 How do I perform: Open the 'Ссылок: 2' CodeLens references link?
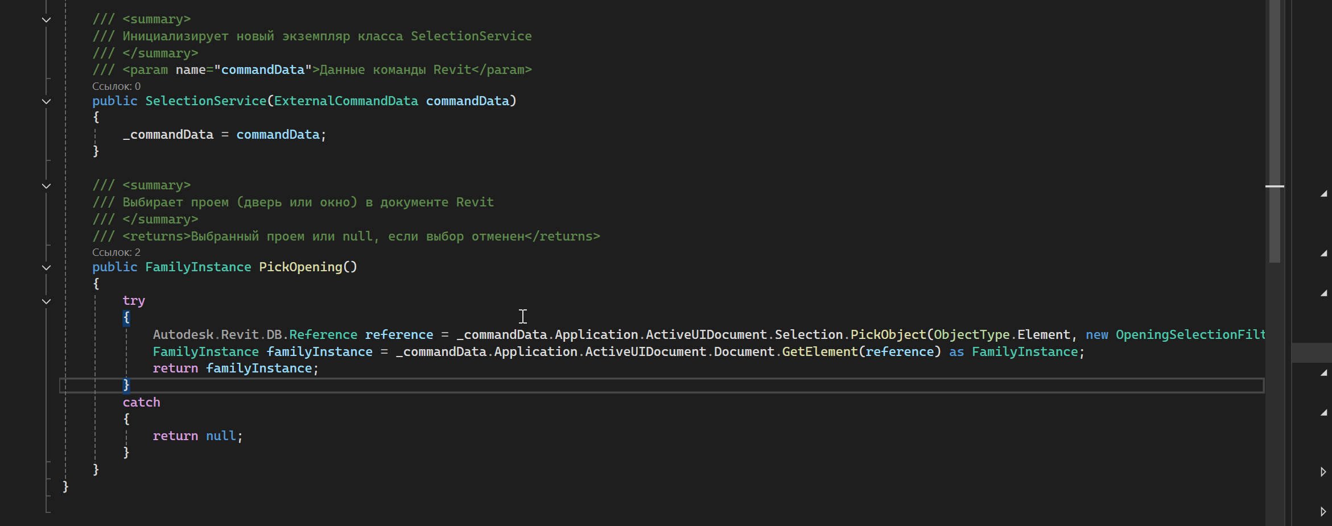116,252
